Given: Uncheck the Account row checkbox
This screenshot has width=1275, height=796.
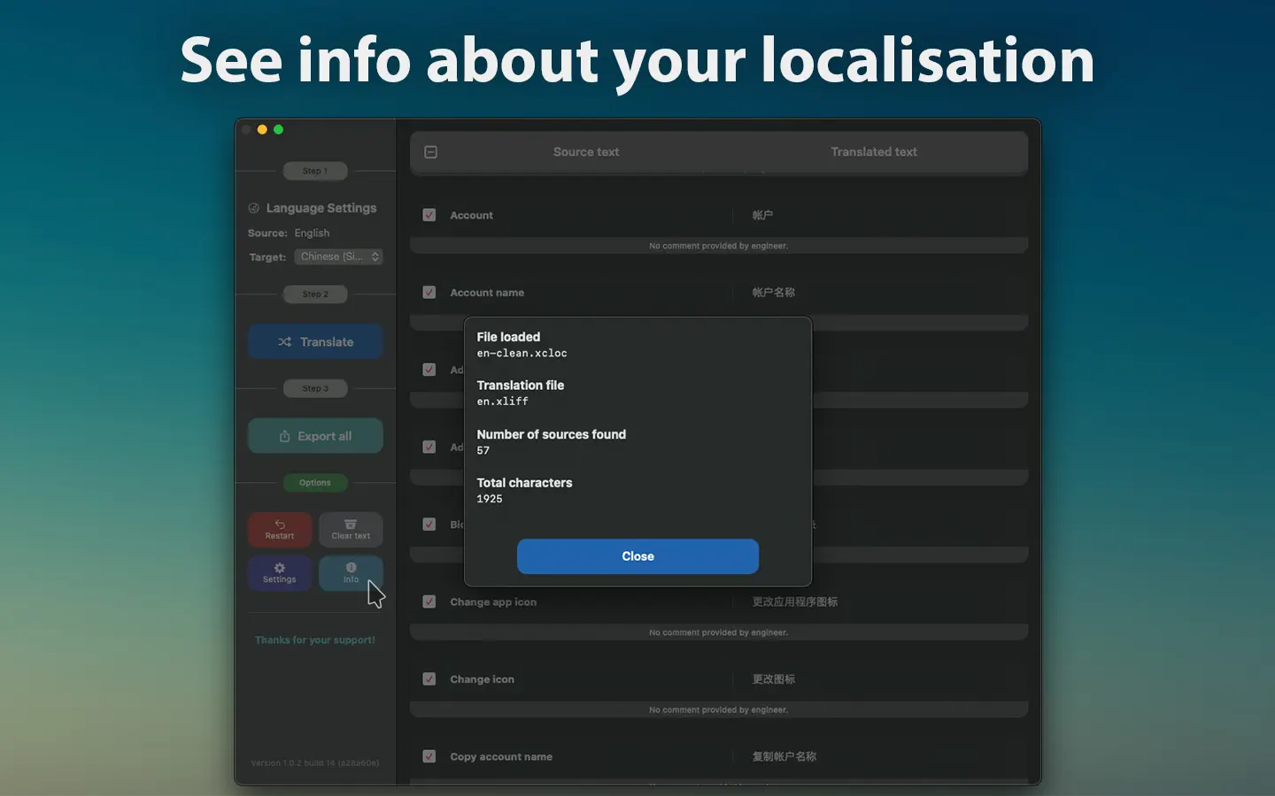Looking at the screenshot, I should point(429,215).
